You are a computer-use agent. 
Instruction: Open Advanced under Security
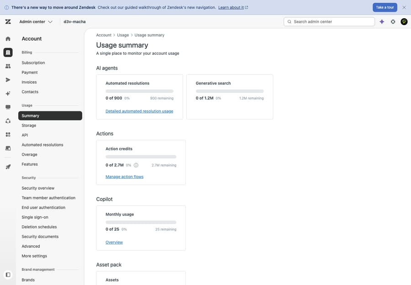[31, 246]
